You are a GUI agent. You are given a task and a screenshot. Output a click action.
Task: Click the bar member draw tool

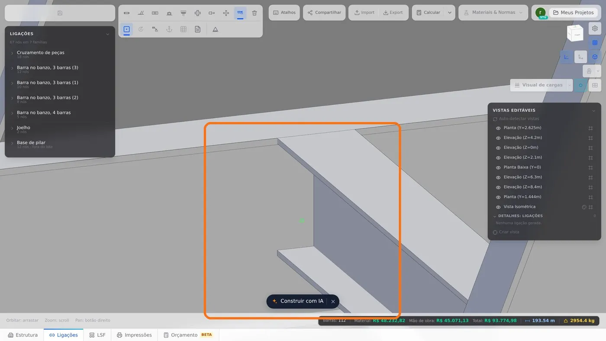coord(126,13)
